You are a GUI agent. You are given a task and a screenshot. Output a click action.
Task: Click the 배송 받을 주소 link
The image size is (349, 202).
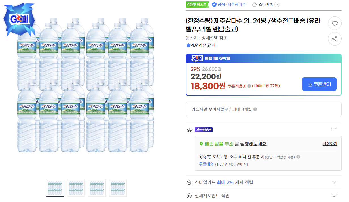point(219,144)
